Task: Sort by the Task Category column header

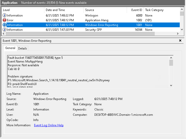Action: [x=162, y=10]
